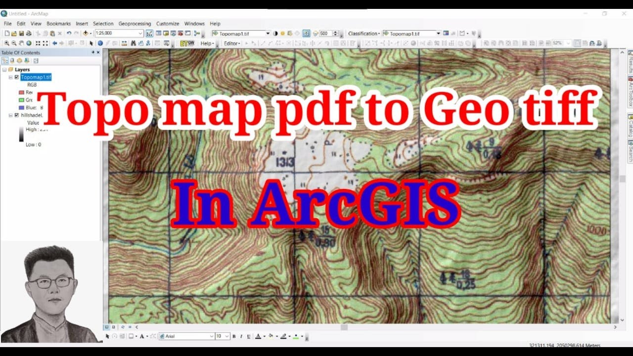
Task: Save the map document
Action: (x=21, y=34)
